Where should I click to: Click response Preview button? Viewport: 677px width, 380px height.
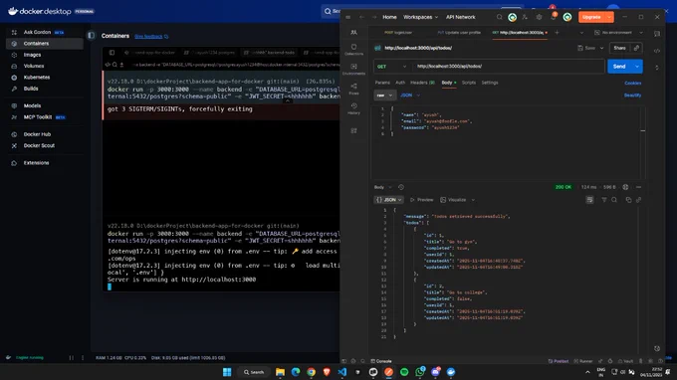421,200
